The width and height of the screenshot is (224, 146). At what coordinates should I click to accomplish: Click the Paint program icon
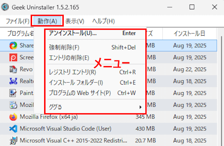(13, 93)
